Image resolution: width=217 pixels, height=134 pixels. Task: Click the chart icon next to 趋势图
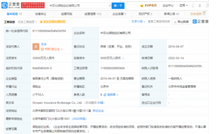105,95
